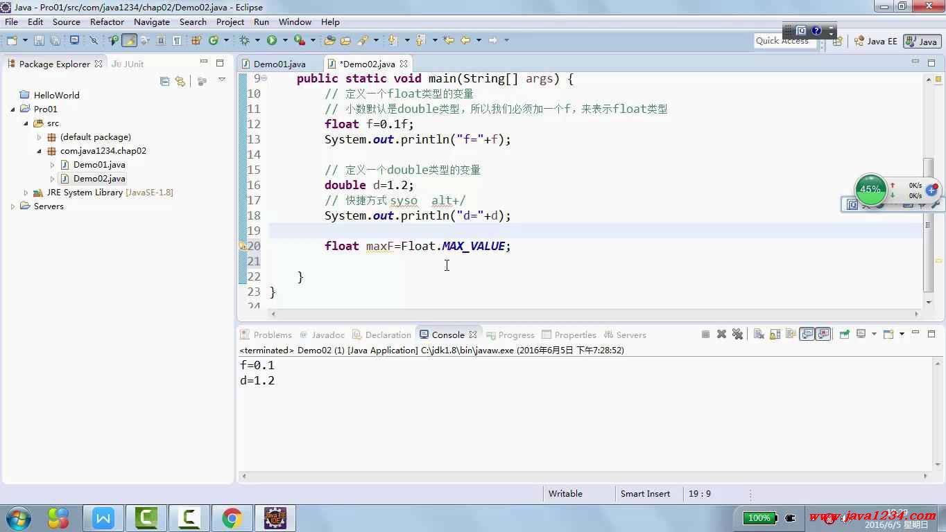The height and width of the screenshot is (532, 946).
Task: Click the Pin Console icon
Action: pyautogui.click(x=844, y=334)
